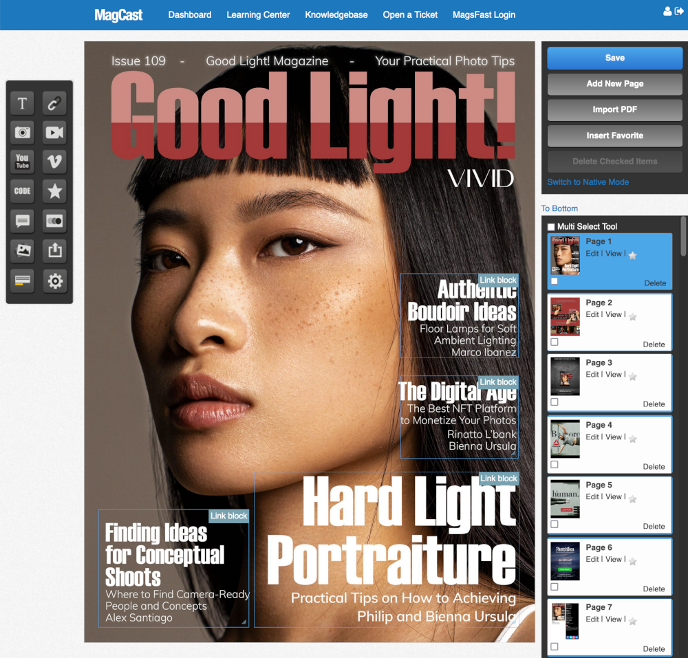Screen dimensions: 688x658
Task: Insert a YouTube element
Action: (22, 162)
